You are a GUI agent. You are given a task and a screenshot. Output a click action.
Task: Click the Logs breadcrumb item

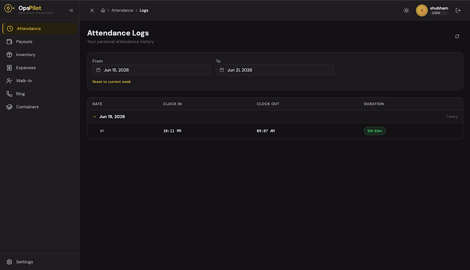click(x=144, y=11)
